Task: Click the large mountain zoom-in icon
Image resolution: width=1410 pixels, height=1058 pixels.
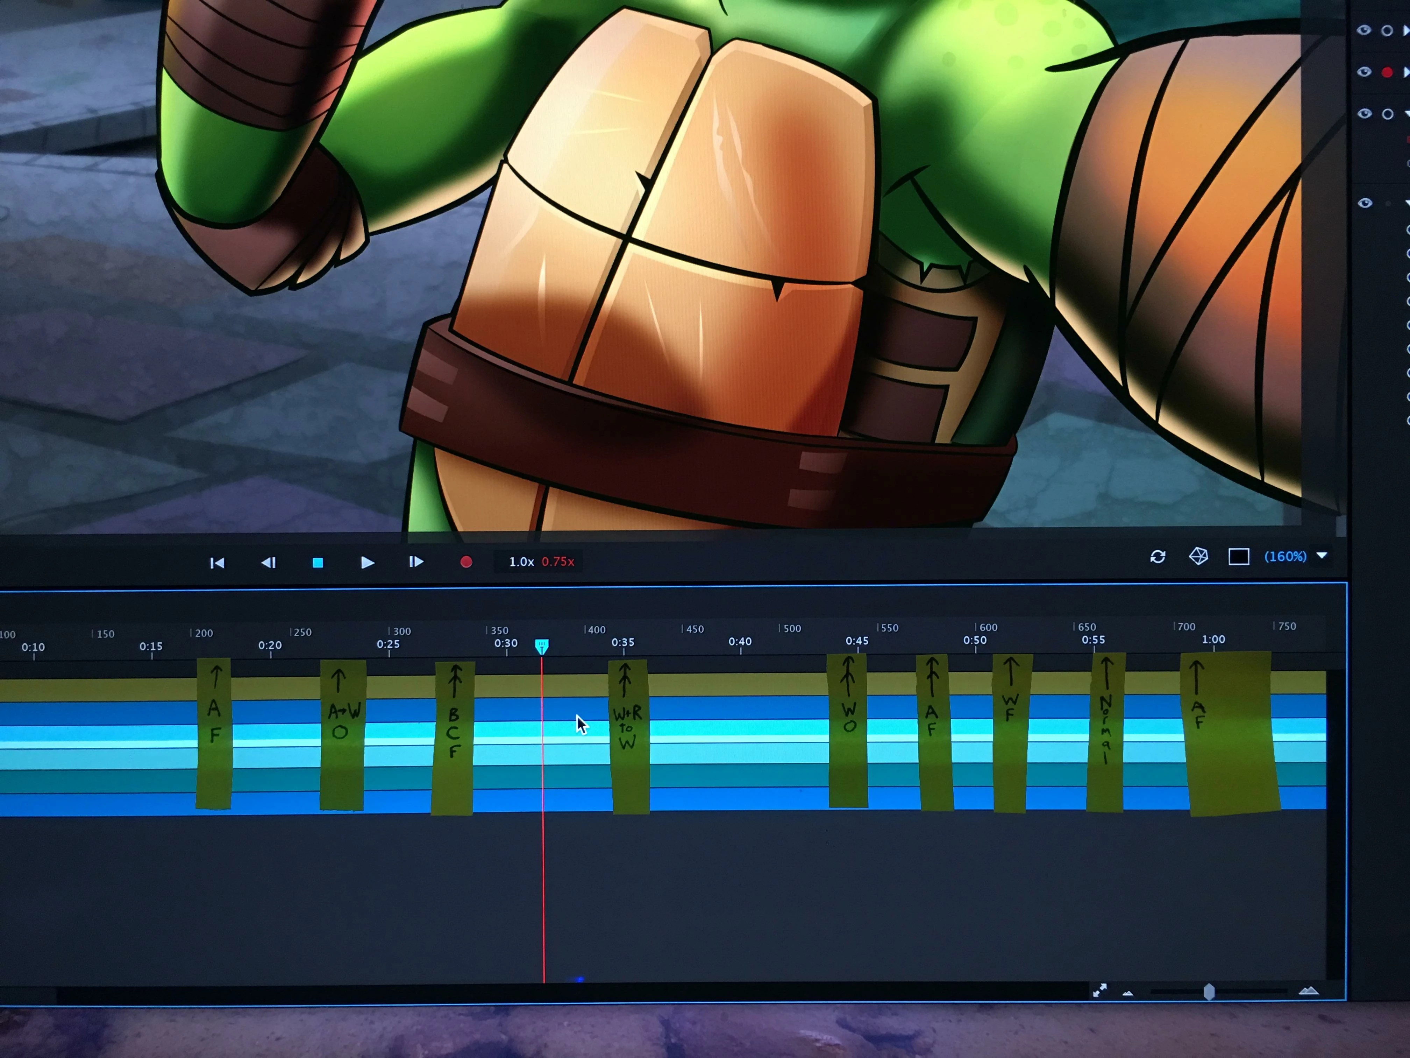Action: pos(1308,990)
